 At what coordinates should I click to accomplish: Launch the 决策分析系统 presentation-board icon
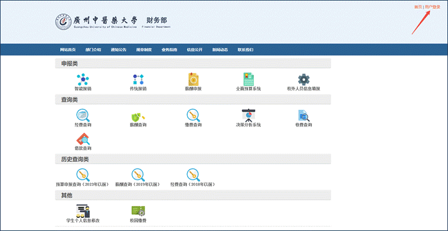click(x=248, y=116)
